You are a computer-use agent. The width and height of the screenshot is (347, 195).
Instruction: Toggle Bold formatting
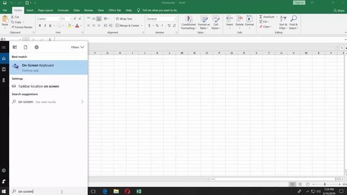tap(40, 25)
